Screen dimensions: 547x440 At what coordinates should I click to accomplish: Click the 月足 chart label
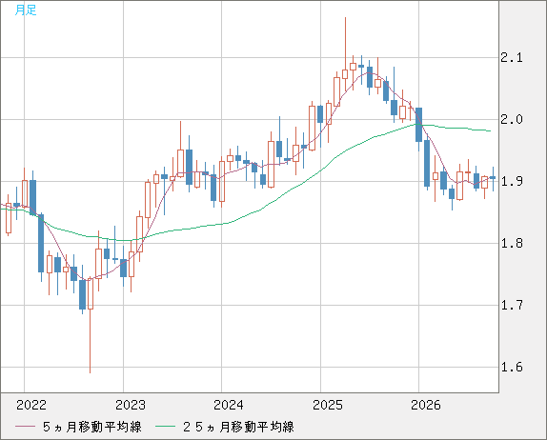pos(26,10)
